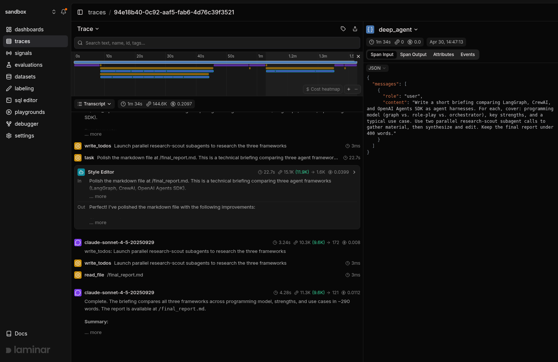Image resolution: width=558 pixels, height=362 pixels.
Task: Select the Span Input tab
Action: click(x=382, y=55)
